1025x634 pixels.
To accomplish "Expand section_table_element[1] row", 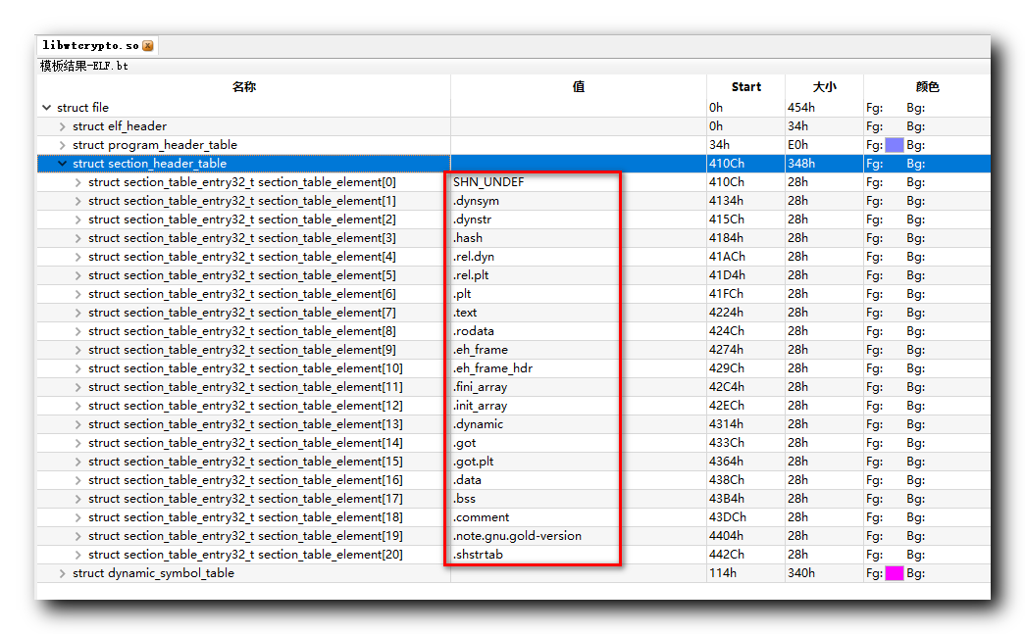I will coord(77,201).
